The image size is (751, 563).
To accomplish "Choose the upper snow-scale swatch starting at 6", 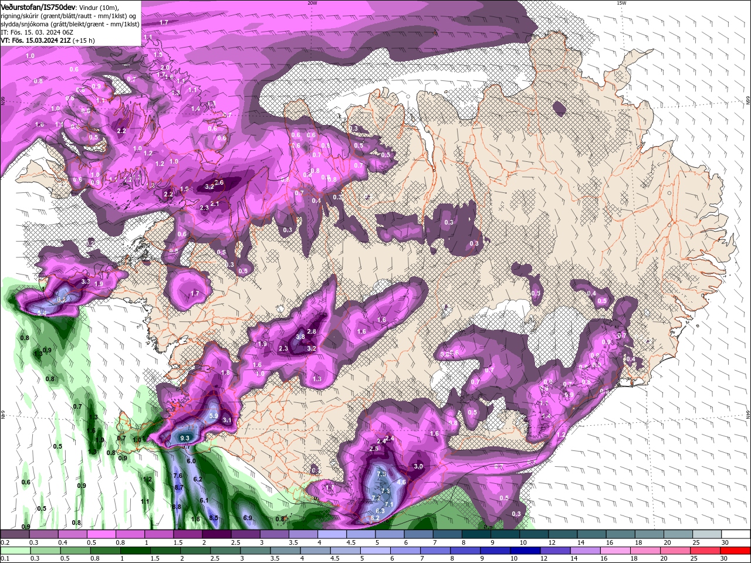I will [417, 535].
